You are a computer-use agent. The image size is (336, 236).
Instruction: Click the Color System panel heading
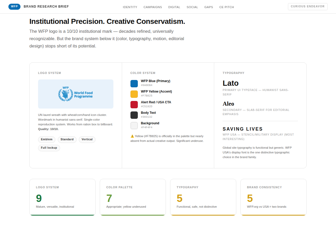click(143, 73)
